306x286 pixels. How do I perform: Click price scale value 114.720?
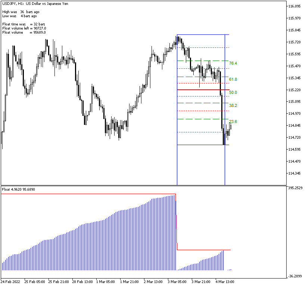[x=294, y=138]
